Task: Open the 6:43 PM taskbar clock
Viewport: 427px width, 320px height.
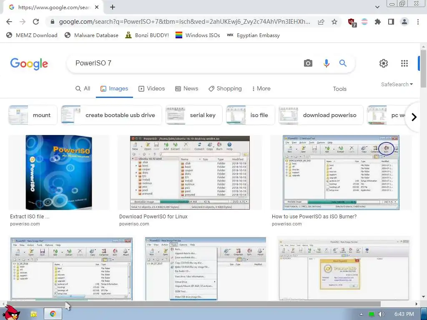Action: click(x=404, y=314)
